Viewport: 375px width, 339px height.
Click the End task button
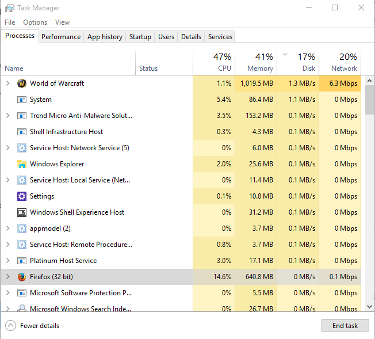pos(345,326)
